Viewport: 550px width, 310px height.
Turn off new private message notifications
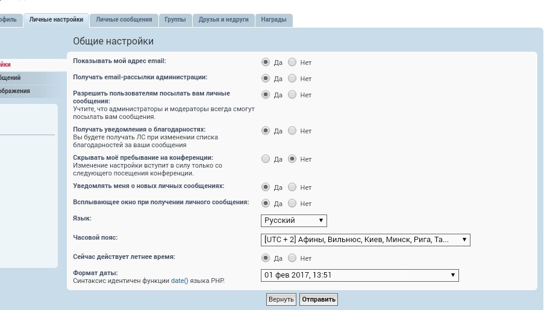(x=292, y=187)
